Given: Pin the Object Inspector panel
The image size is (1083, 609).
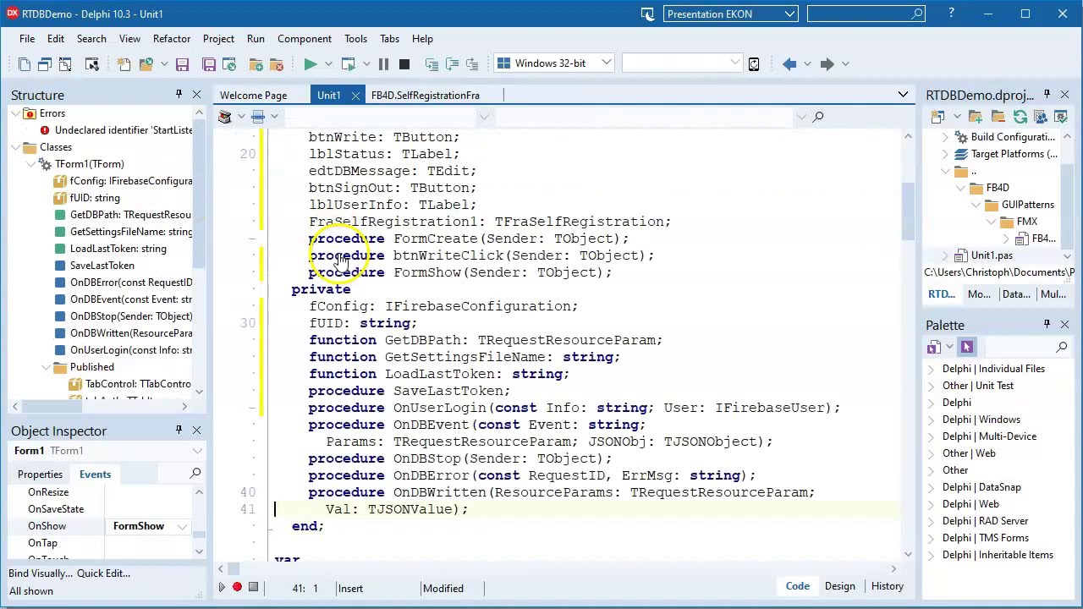Looking at the screenshot, I should click(179, 431).
